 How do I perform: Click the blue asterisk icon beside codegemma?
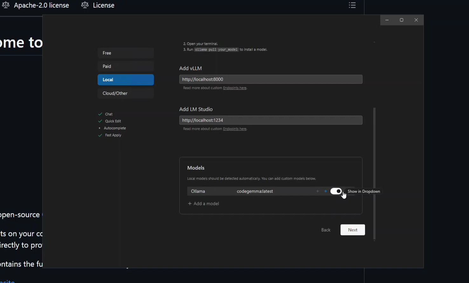(326, 191)
